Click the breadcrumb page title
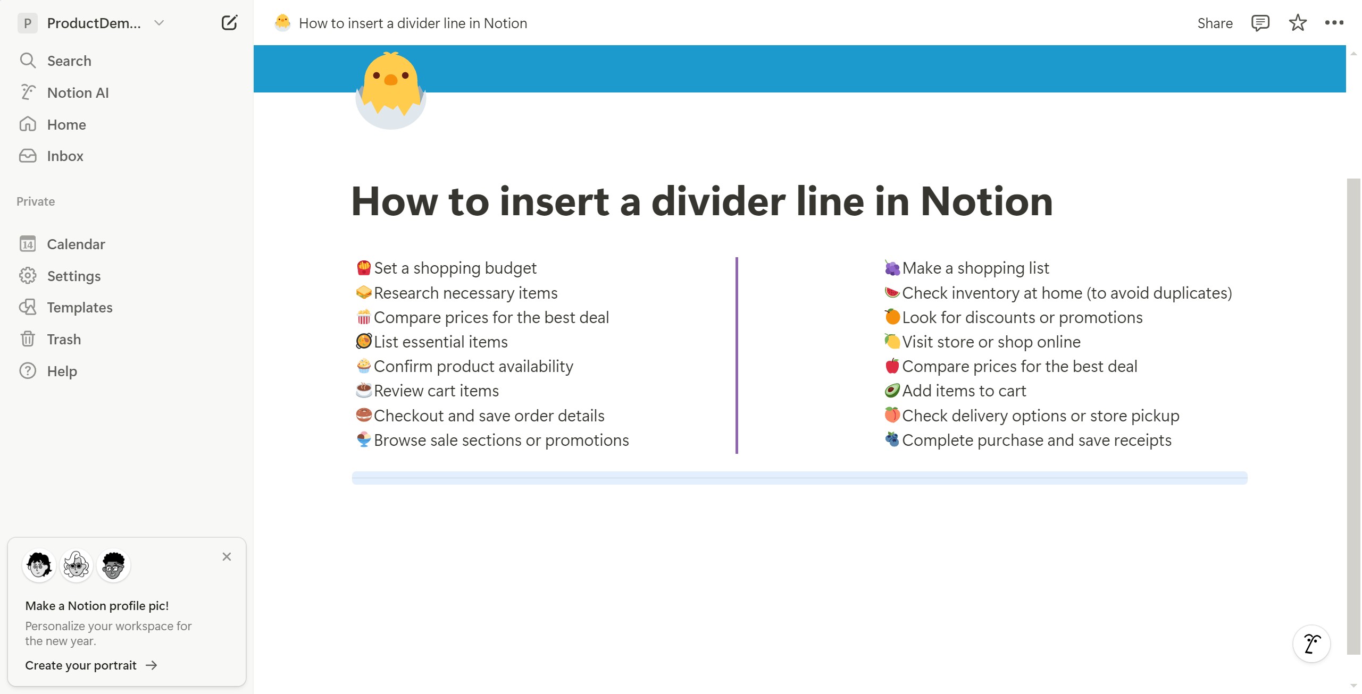Image resolution: width=1362 pixels, height=694 pixels. click(x=413, y=23)
